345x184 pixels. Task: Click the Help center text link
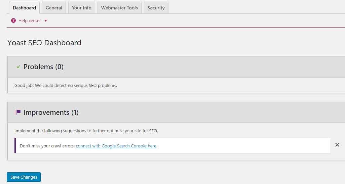(x=30, y=21)
